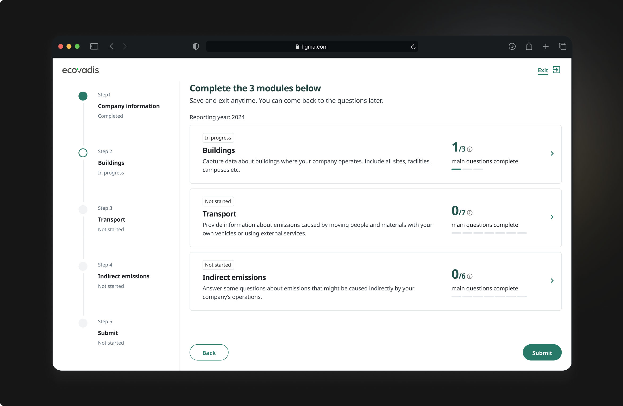Open a new tab with plus icon

[x=546, y=46]
